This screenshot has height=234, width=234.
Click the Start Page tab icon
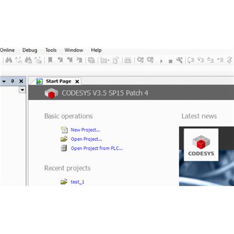40,81
